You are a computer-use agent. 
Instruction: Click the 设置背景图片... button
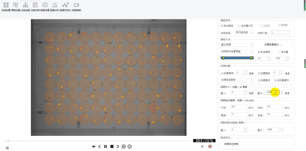tap(273, 45)
